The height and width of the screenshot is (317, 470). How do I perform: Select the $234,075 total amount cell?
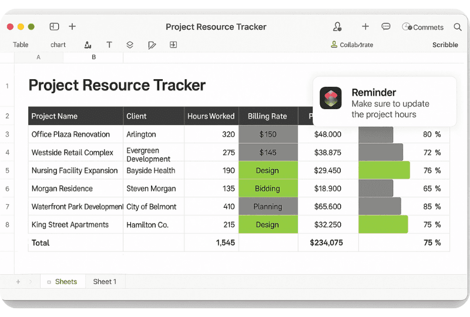[x=328, y=242]
